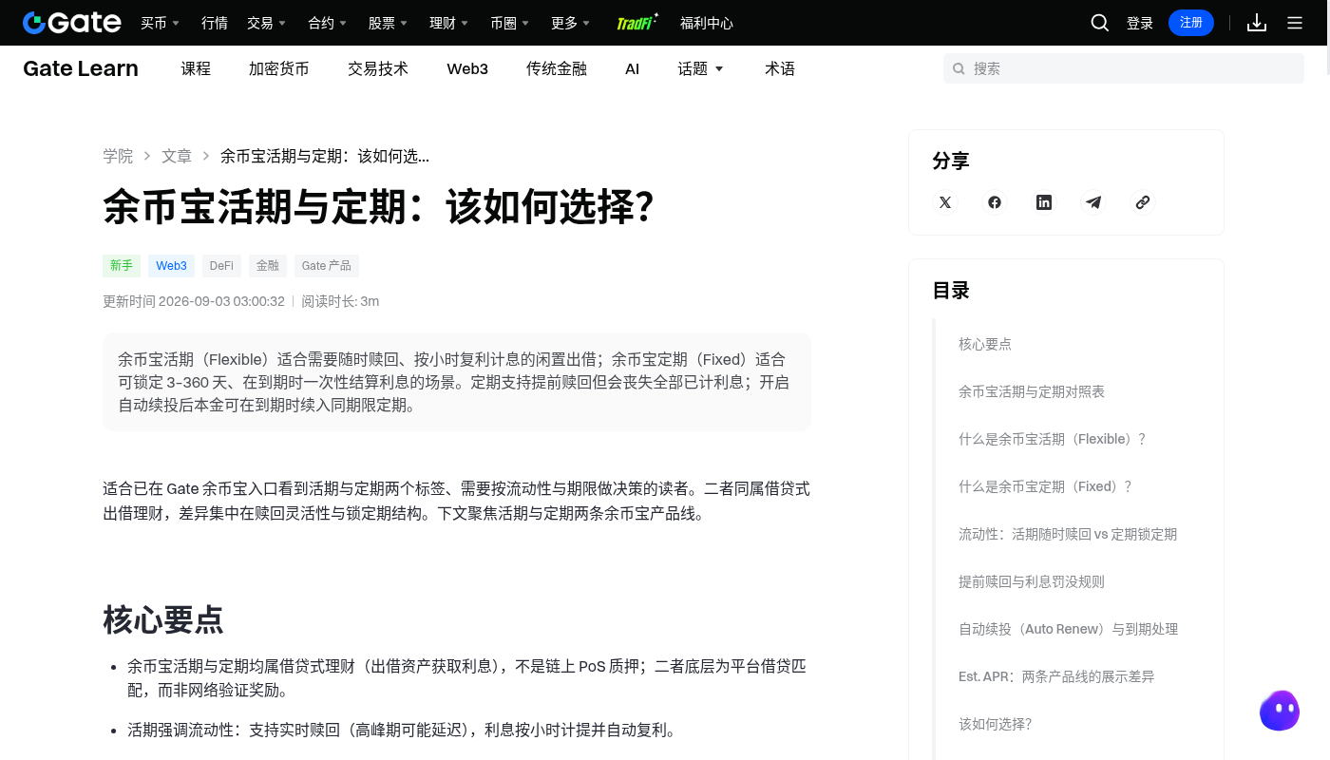Click the DeFi tag

tap(221, 266)
